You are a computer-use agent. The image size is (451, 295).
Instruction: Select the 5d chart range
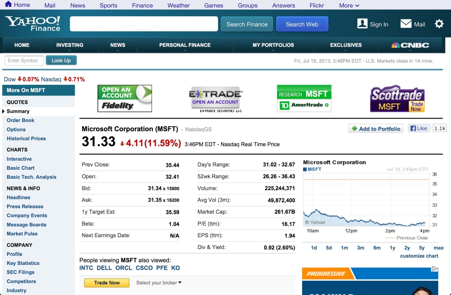(329, 248)
